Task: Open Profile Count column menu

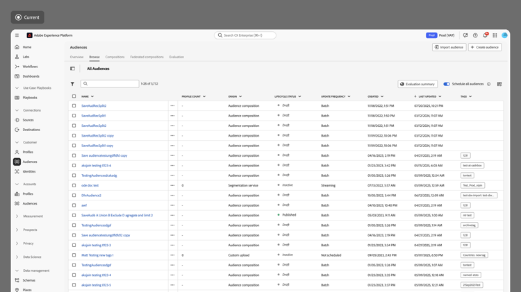Action: [x=204, y=96]
